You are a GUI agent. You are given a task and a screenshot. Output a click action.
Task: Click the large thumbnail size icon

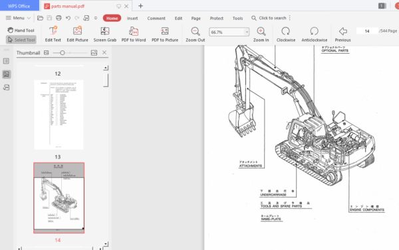pos(94,52)
